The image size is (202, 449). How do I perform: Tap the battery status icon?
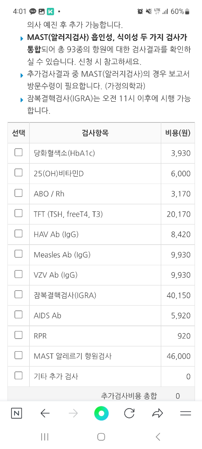click(x=188, y=11)
